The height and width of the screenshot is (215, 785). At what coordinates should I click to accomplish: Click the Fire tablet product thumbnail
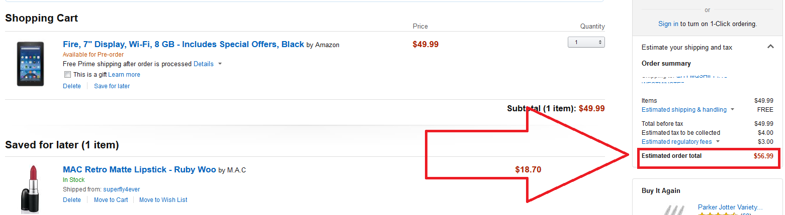(30, 64)
